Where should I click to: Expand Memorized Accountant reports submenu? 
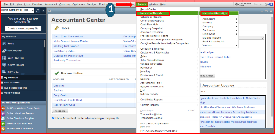[219, 19]
